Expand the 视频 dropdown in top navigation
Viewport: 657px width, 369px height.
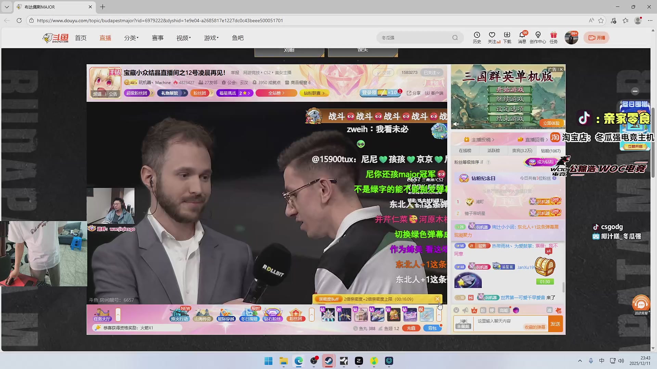click(183, 38)
